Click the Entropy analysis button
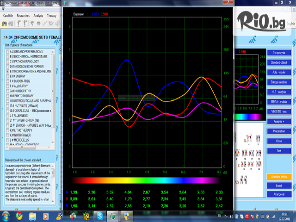 click(279, 82)
